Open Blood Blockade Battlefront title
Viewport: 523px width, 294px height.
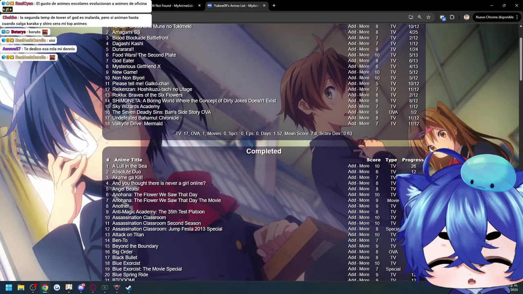[141, 38]
